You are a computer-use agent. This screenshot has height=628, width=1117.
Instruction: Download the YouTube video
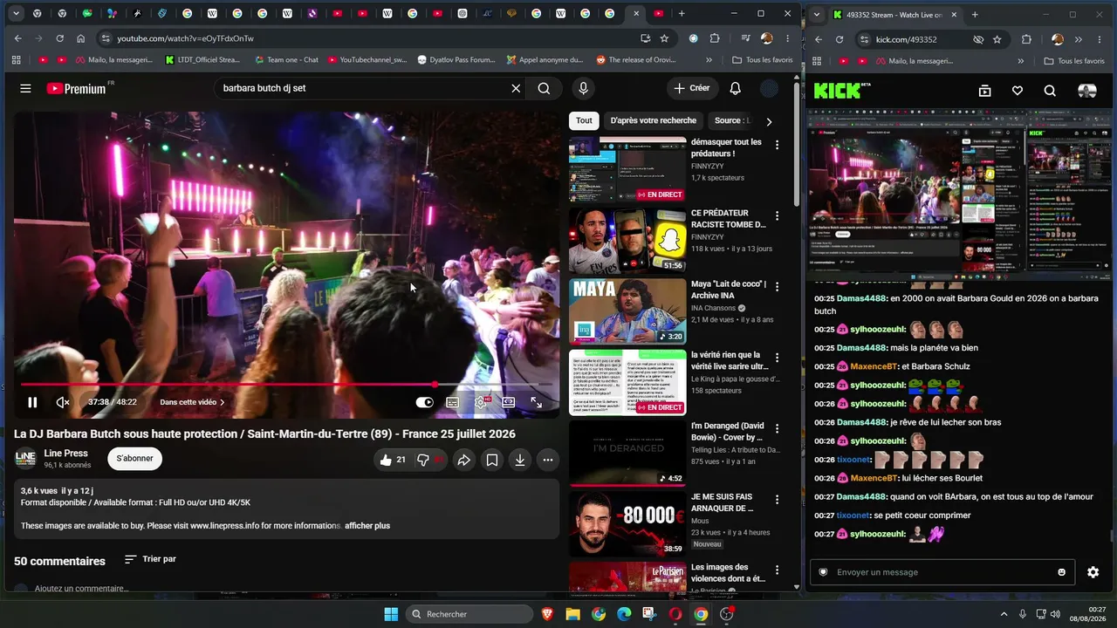520,460
